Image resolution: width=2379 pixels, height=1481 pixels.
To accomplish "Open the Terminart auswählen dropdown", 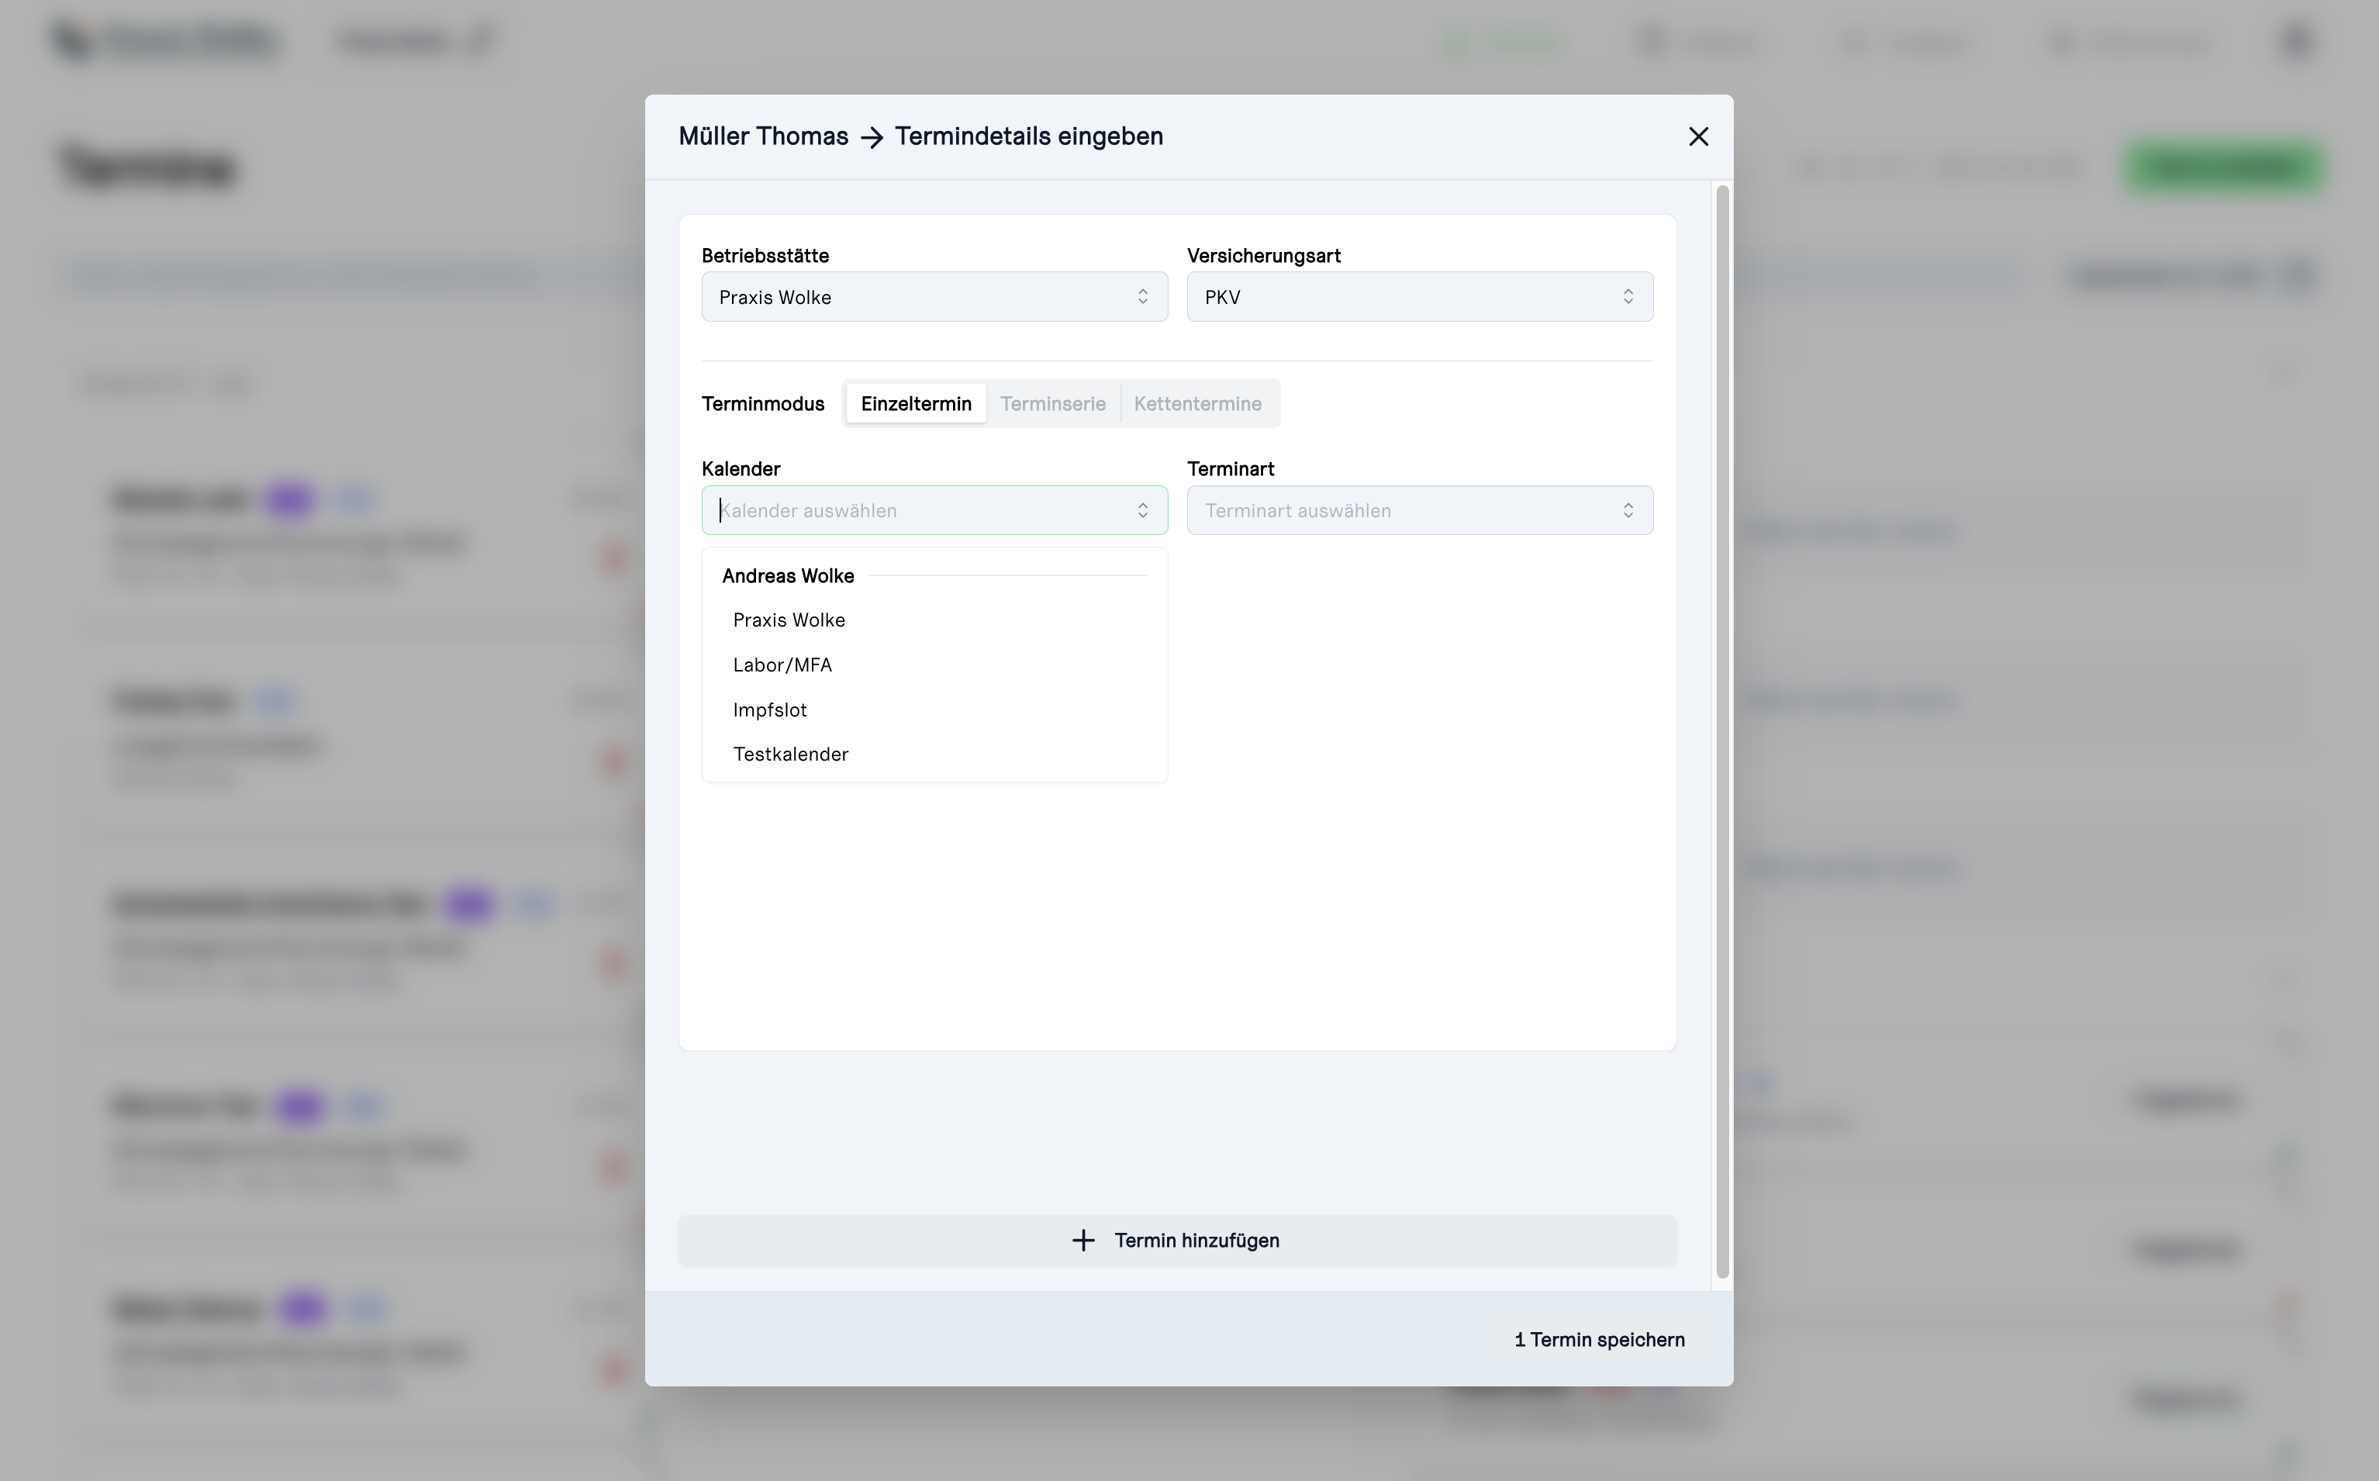I will (1420, 510).
